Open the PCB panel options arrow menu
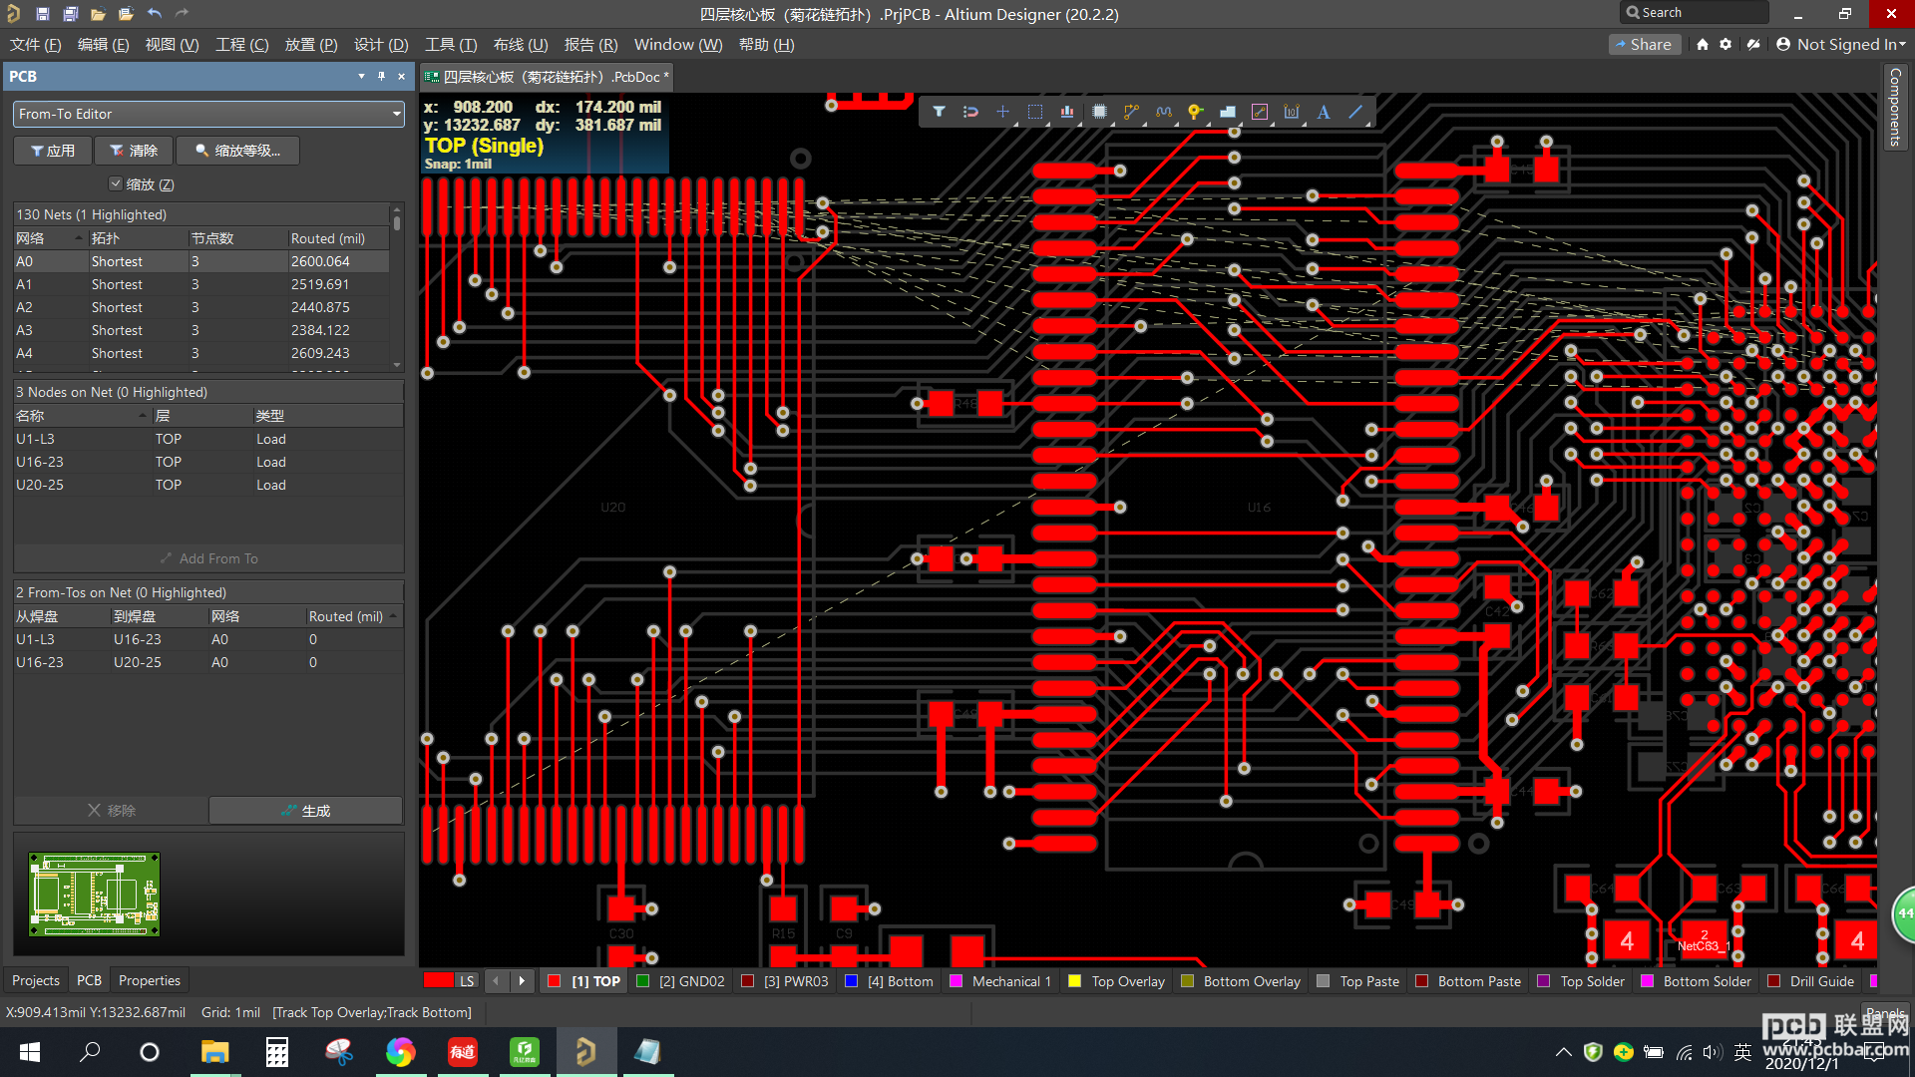The height and width of the screenshot is (1077, 1915). [x=361, y=76]
